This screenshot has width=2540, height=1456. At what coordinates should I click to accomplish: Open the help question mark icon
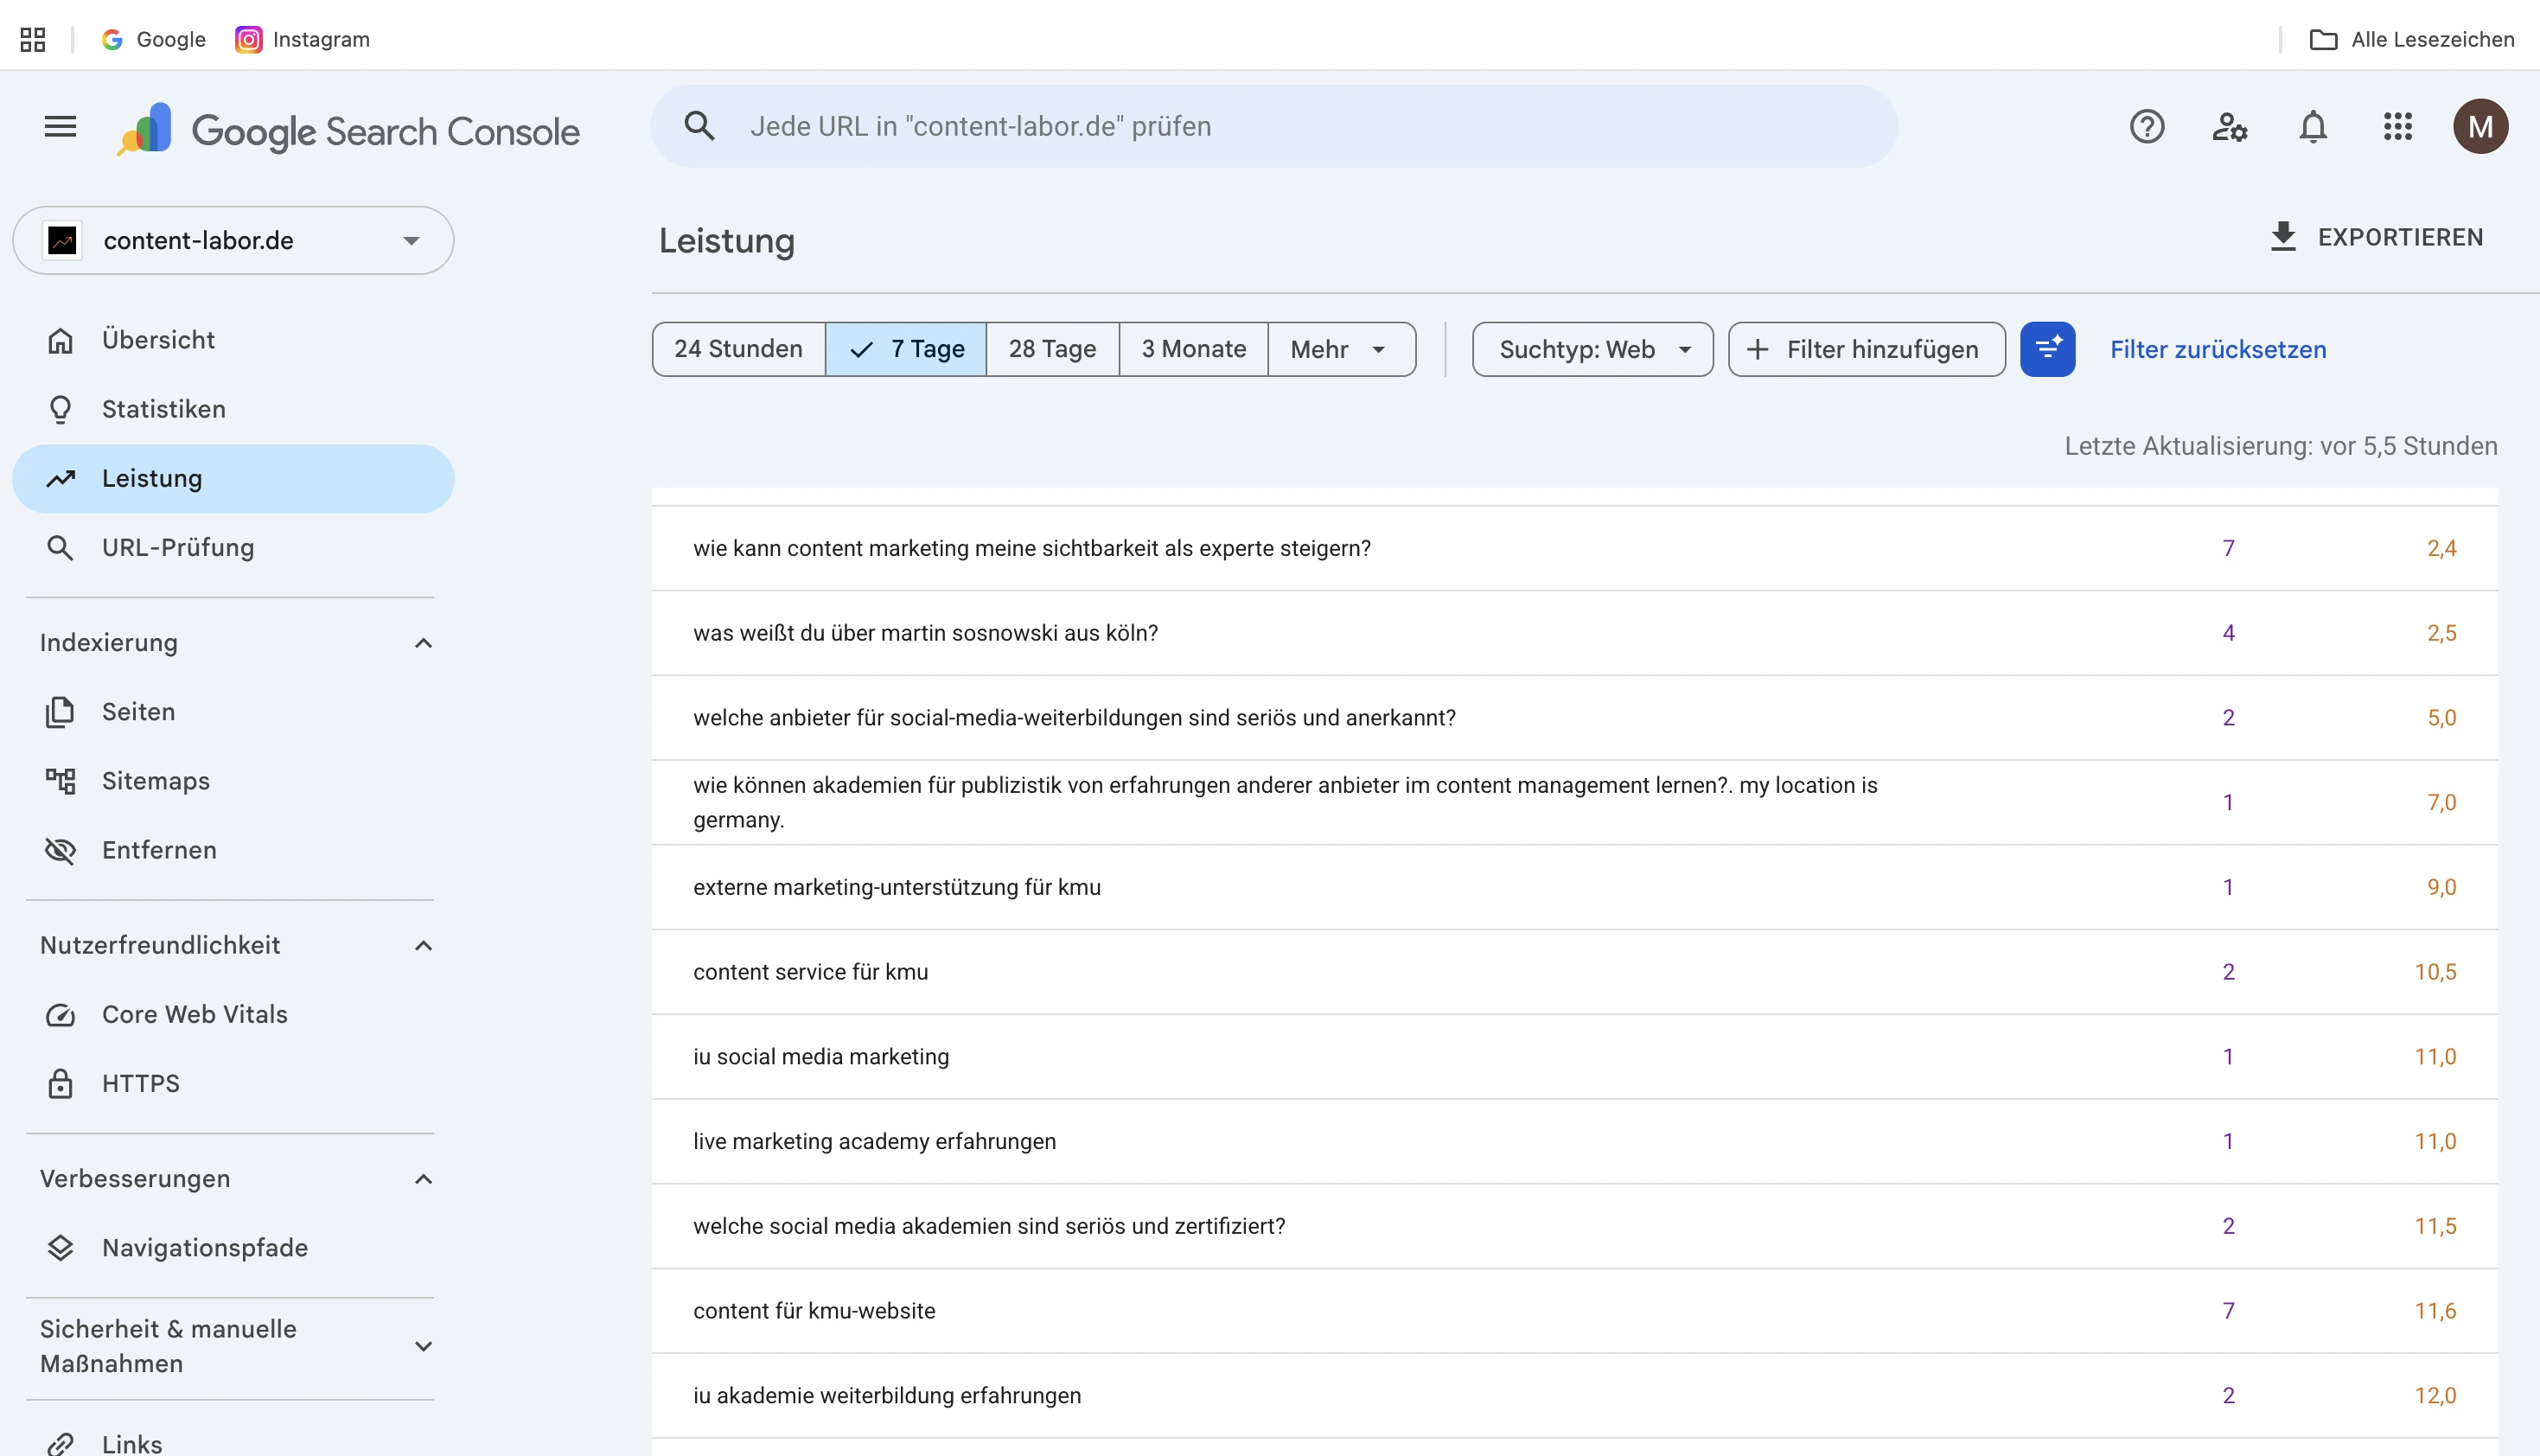coord(2146,127)
